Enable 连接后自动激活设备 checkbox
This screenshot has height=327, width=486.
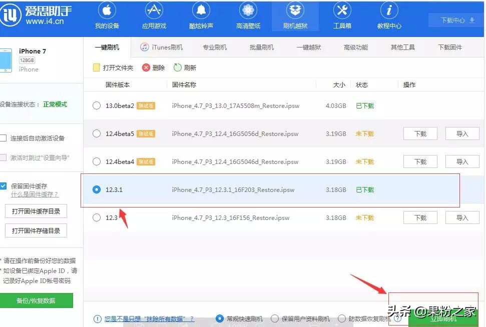4,138
